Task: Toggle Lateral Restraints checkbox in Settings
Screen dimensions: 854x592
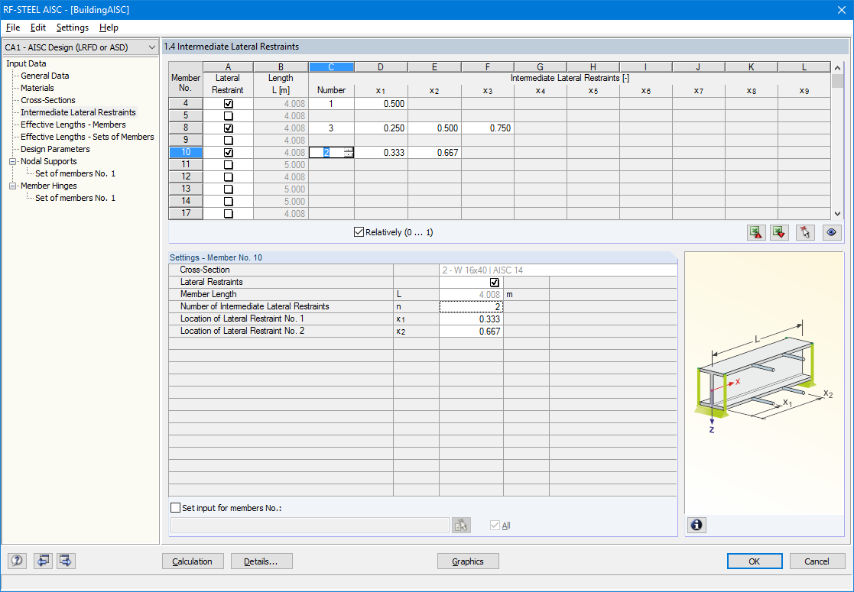Action: [495, 283]
